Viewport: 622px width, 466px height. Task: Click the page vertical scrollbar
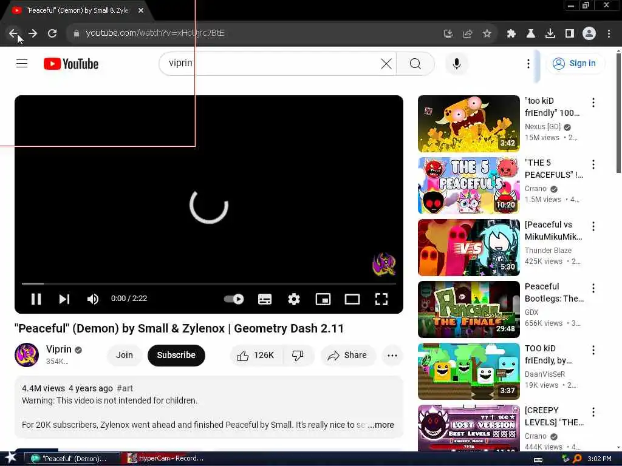click(618, 113)
